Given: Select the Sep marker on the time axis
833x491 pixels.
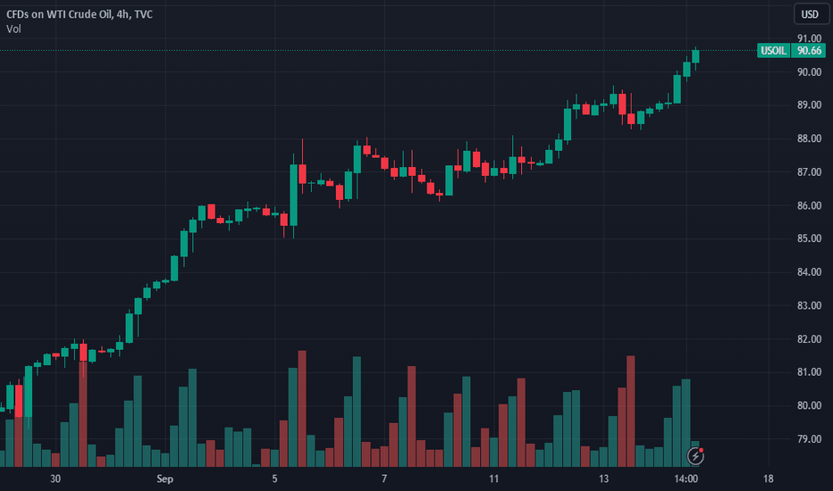Looking at the screenshot, I should (x=164, y=479).
